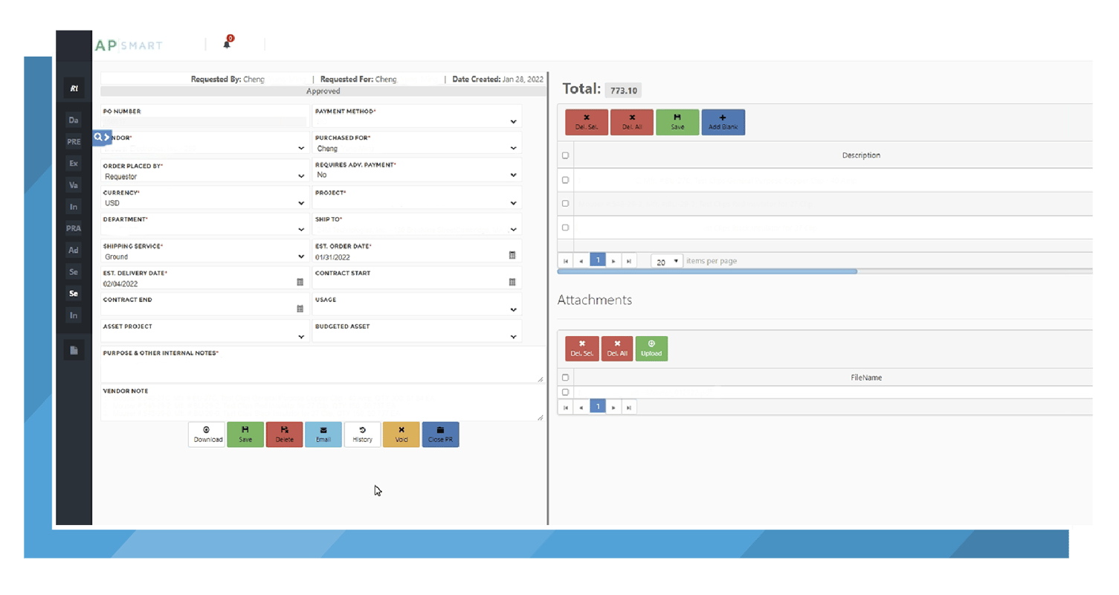
Task: Click Save in the line items toolbar
Action: tap(677, 122)
